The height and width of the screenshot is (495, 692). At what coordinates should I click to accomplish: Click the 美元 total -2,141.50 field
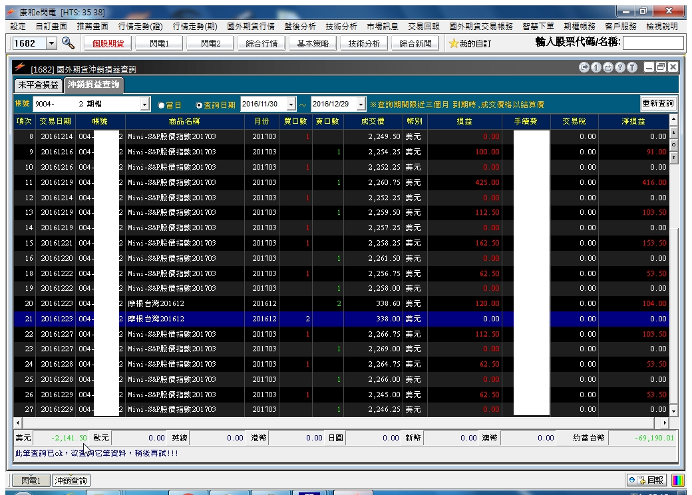coord(61,438)
